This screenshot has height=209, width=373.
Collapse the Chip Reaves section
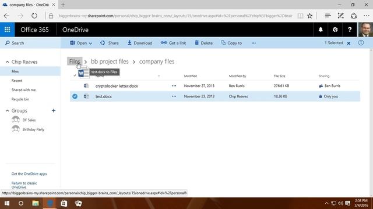(x=7, y=62)
